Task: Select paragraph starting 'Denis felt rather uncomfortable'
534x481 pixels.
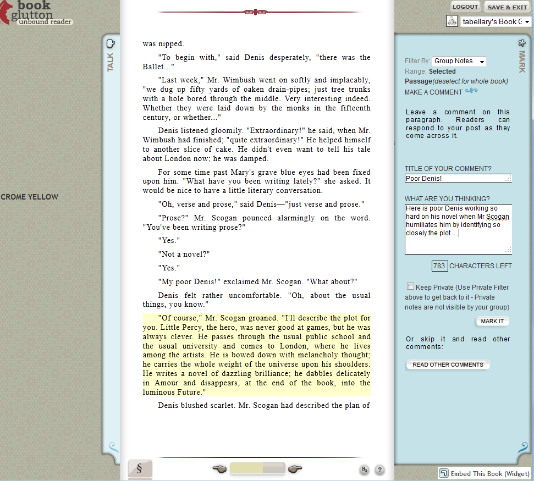Action: [x=256, y=300]
